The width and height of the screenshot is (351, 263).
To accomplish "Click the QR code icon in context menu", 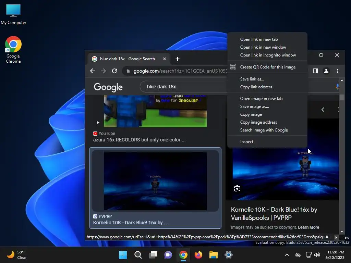I will 233,67.
